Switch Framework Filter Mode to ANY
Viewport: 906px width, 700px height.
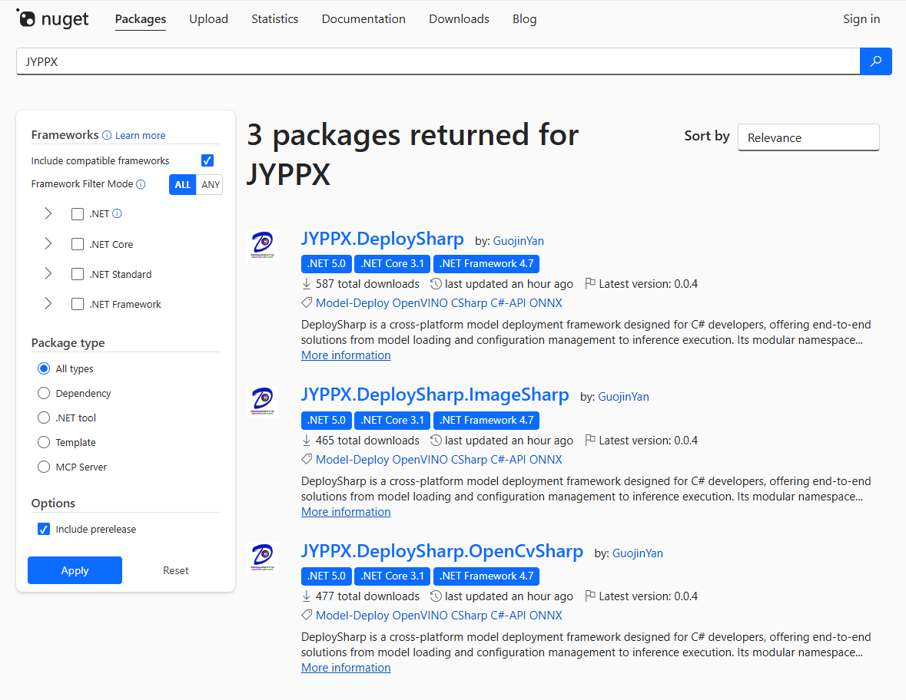(x=210, y=185)
